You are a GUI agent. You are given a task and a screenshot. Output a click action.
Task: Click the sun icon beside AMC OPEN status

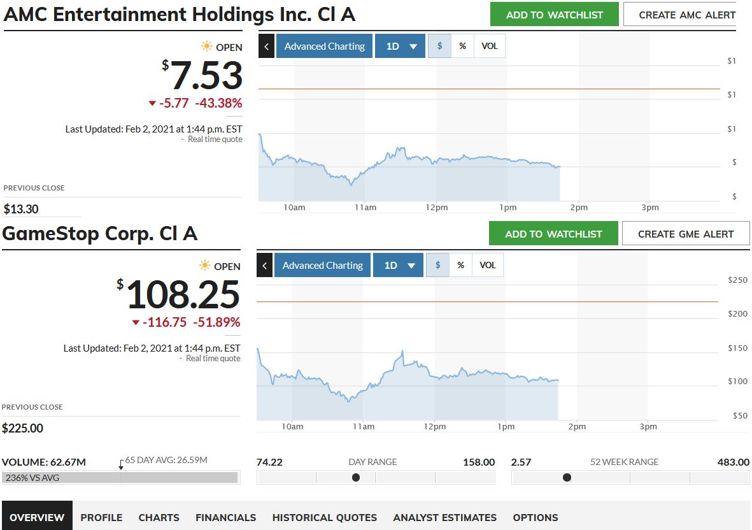pos(207,47)
